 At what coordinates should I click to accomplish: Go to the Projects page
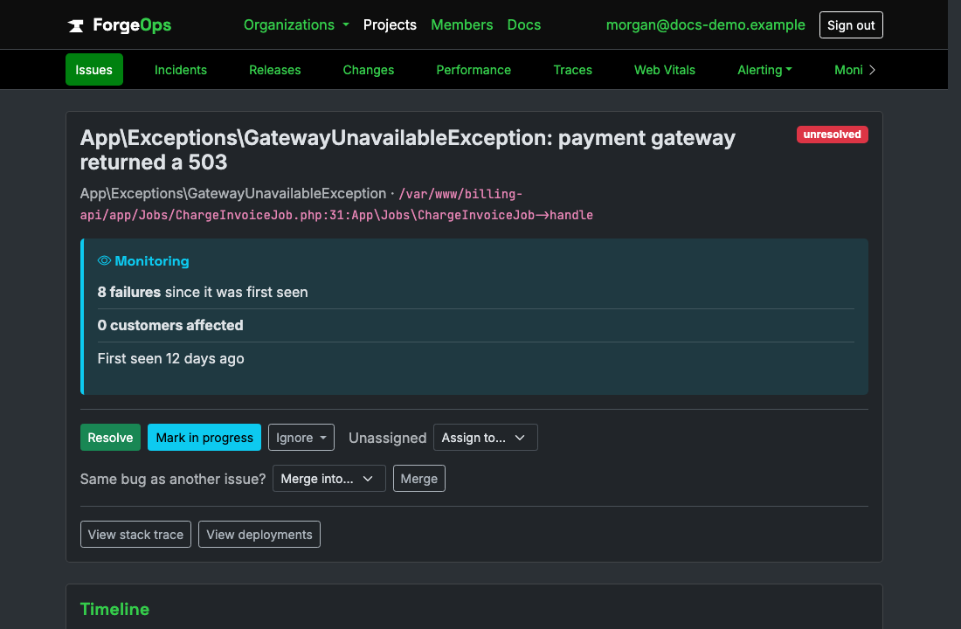tap(390, 25)
